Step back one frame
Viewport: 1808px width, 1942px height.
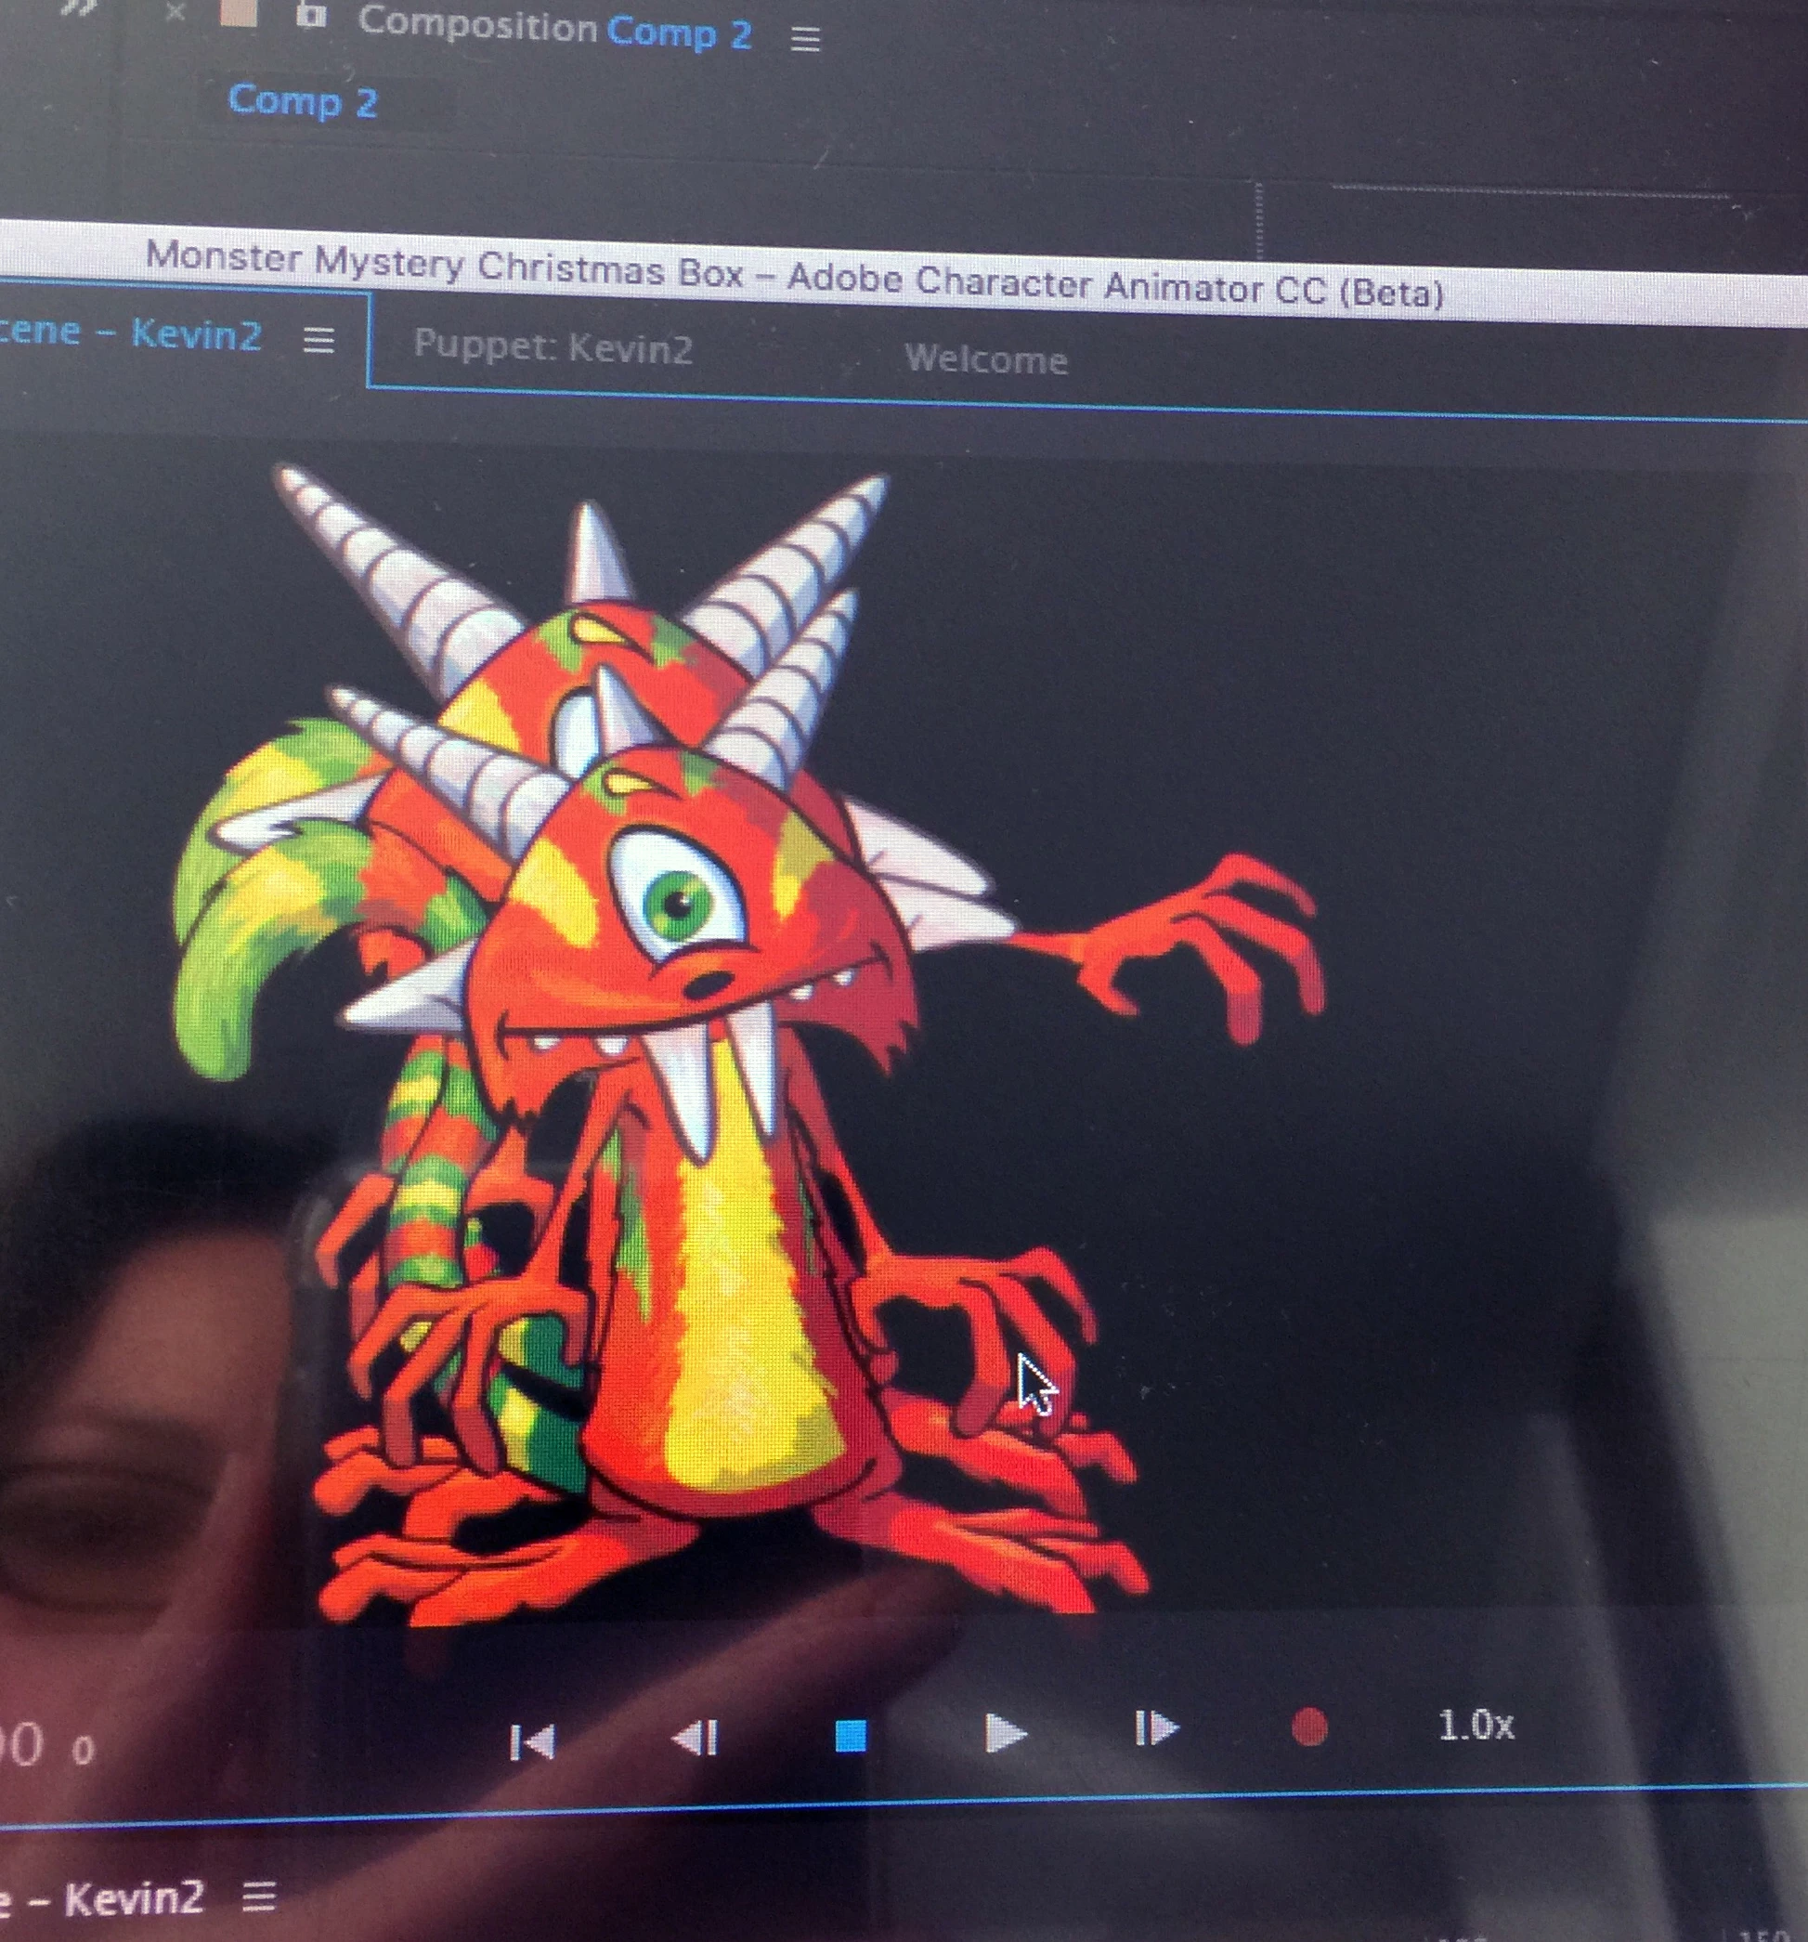[x=696, y=1738]
